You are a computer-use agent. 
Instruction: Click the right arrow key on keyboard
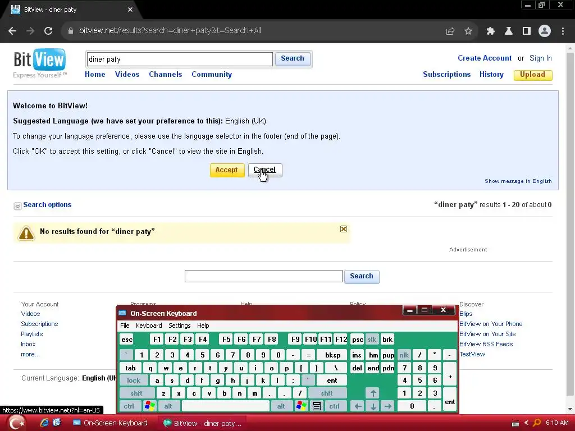(388, 406)
